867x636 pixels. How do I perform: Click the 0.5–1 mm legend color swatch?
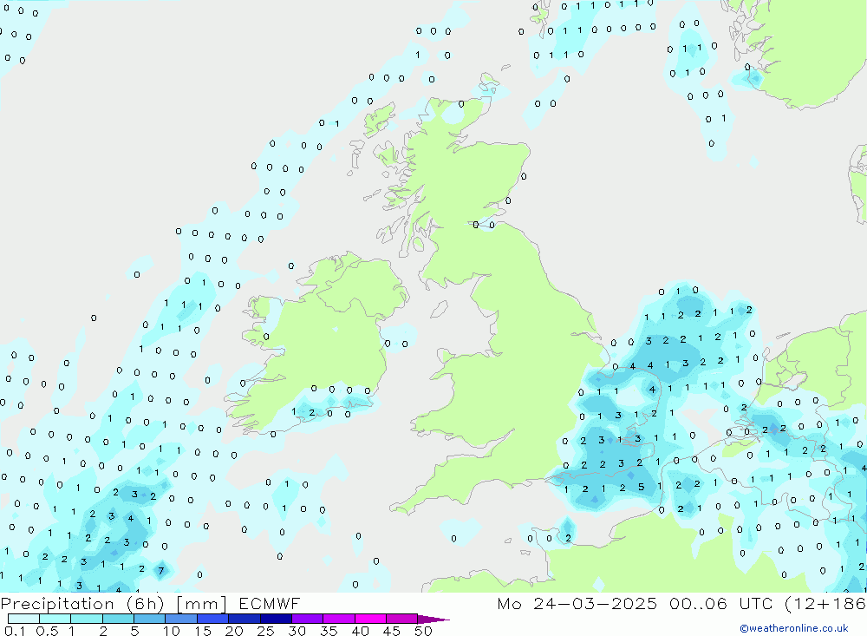coord(55,619)
